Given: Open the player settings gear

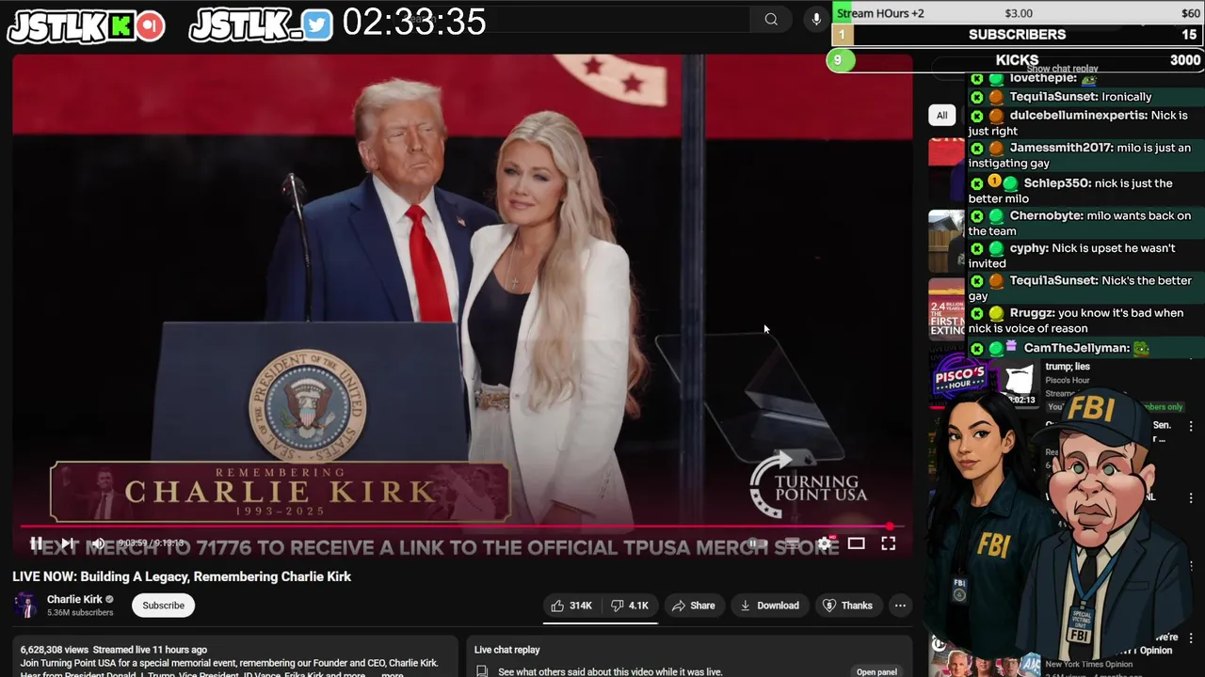Looking at the screenshot, I should pyautogui.click(x=824, y=543).
